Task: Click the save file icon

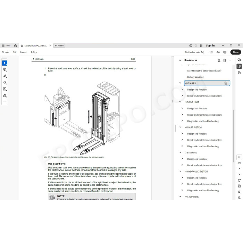Action: pos(211,52)
